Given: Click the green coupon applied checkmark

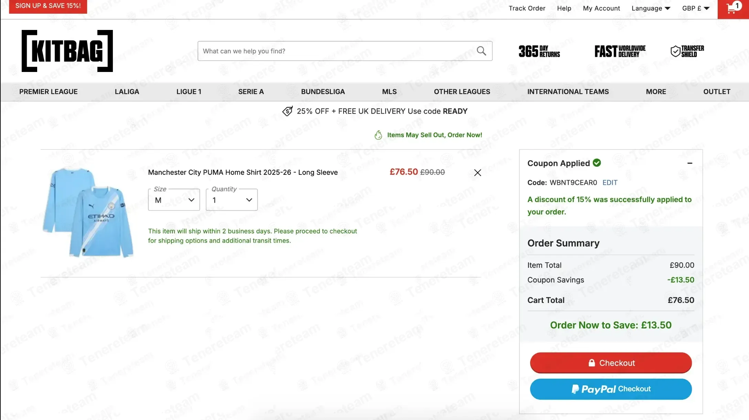Looking at the screenshot, I should coord(597,163).
